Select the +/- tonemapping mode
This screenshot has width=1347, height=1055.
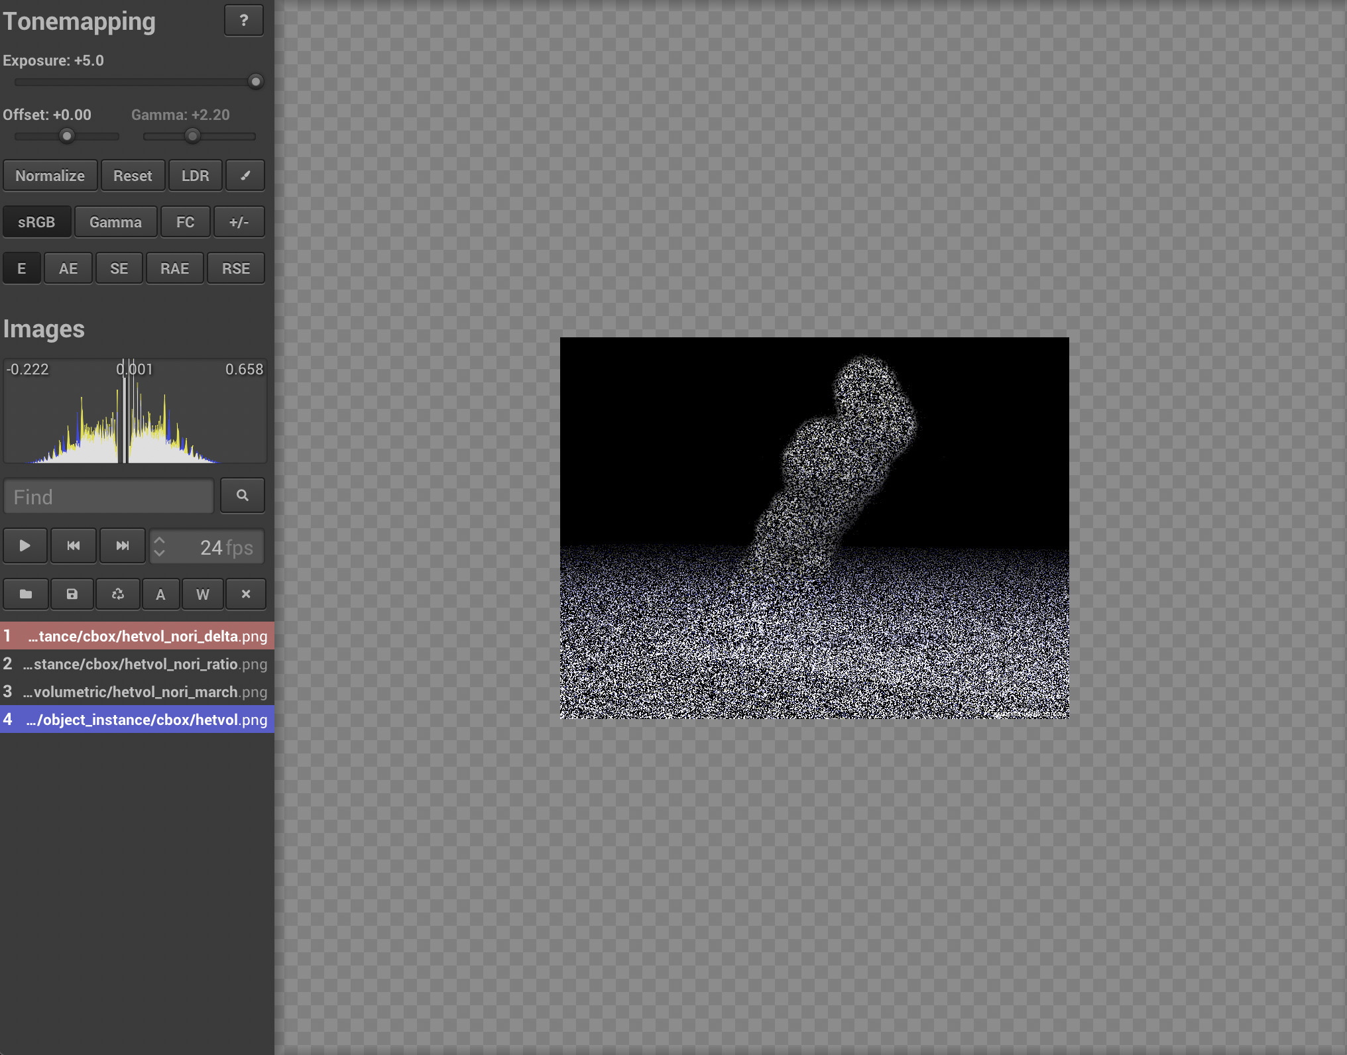[x=239, y=222]
